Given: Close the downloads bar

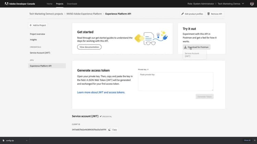Looking at the screenshot, I should click(255, 140).
